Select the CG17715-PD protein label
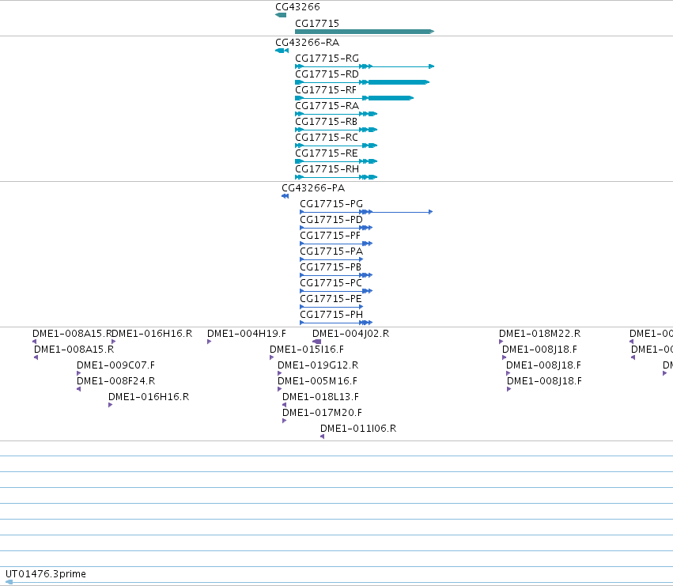Viewport: 673px width, 586px height. 331,220
